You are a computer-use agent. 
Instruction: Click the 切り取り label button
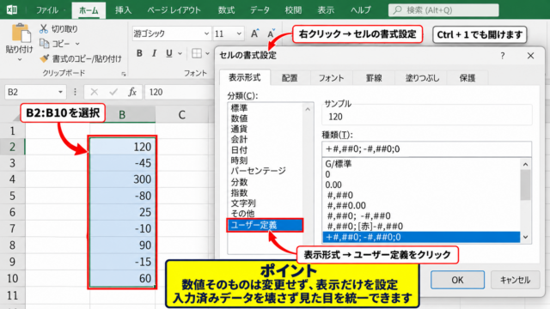[x=64, y=29]
